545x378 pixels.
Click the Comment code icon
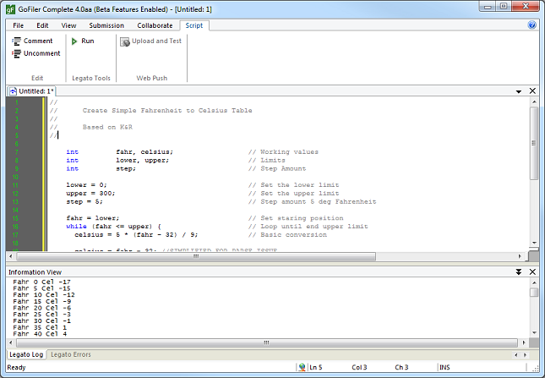coord(16,41)
